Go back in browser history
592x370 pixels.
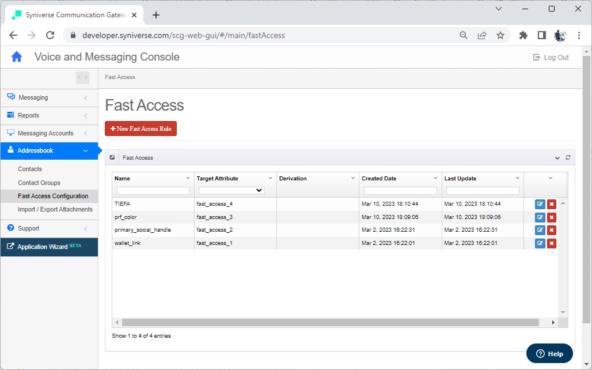(x=13, y=35)
